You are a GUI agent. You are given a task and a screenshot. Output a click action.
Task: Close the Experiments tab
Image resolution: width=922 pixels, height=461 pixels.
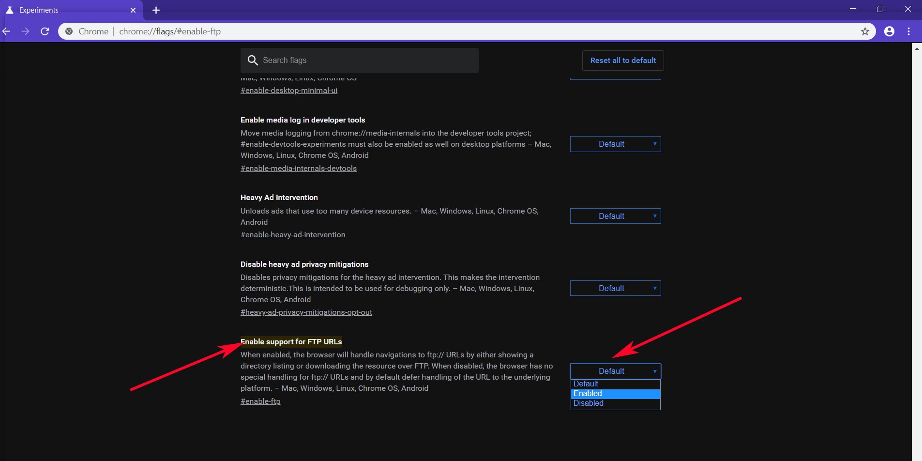pos(133,10)
